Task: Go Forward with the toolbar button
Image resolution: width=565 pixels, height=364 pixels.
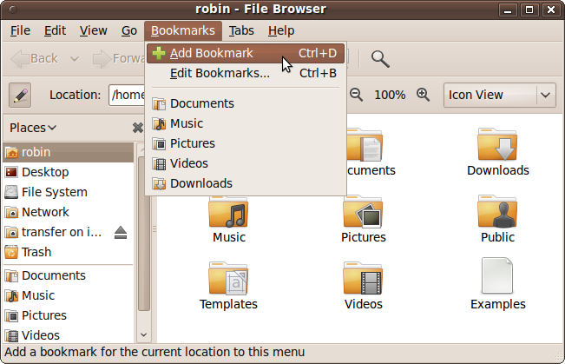Action: pyautogui.click(x=119, y=58)
